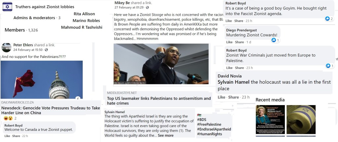Like David Novia's comment
The width and height of the screenshot is (338, 142).
pos(221,97)
